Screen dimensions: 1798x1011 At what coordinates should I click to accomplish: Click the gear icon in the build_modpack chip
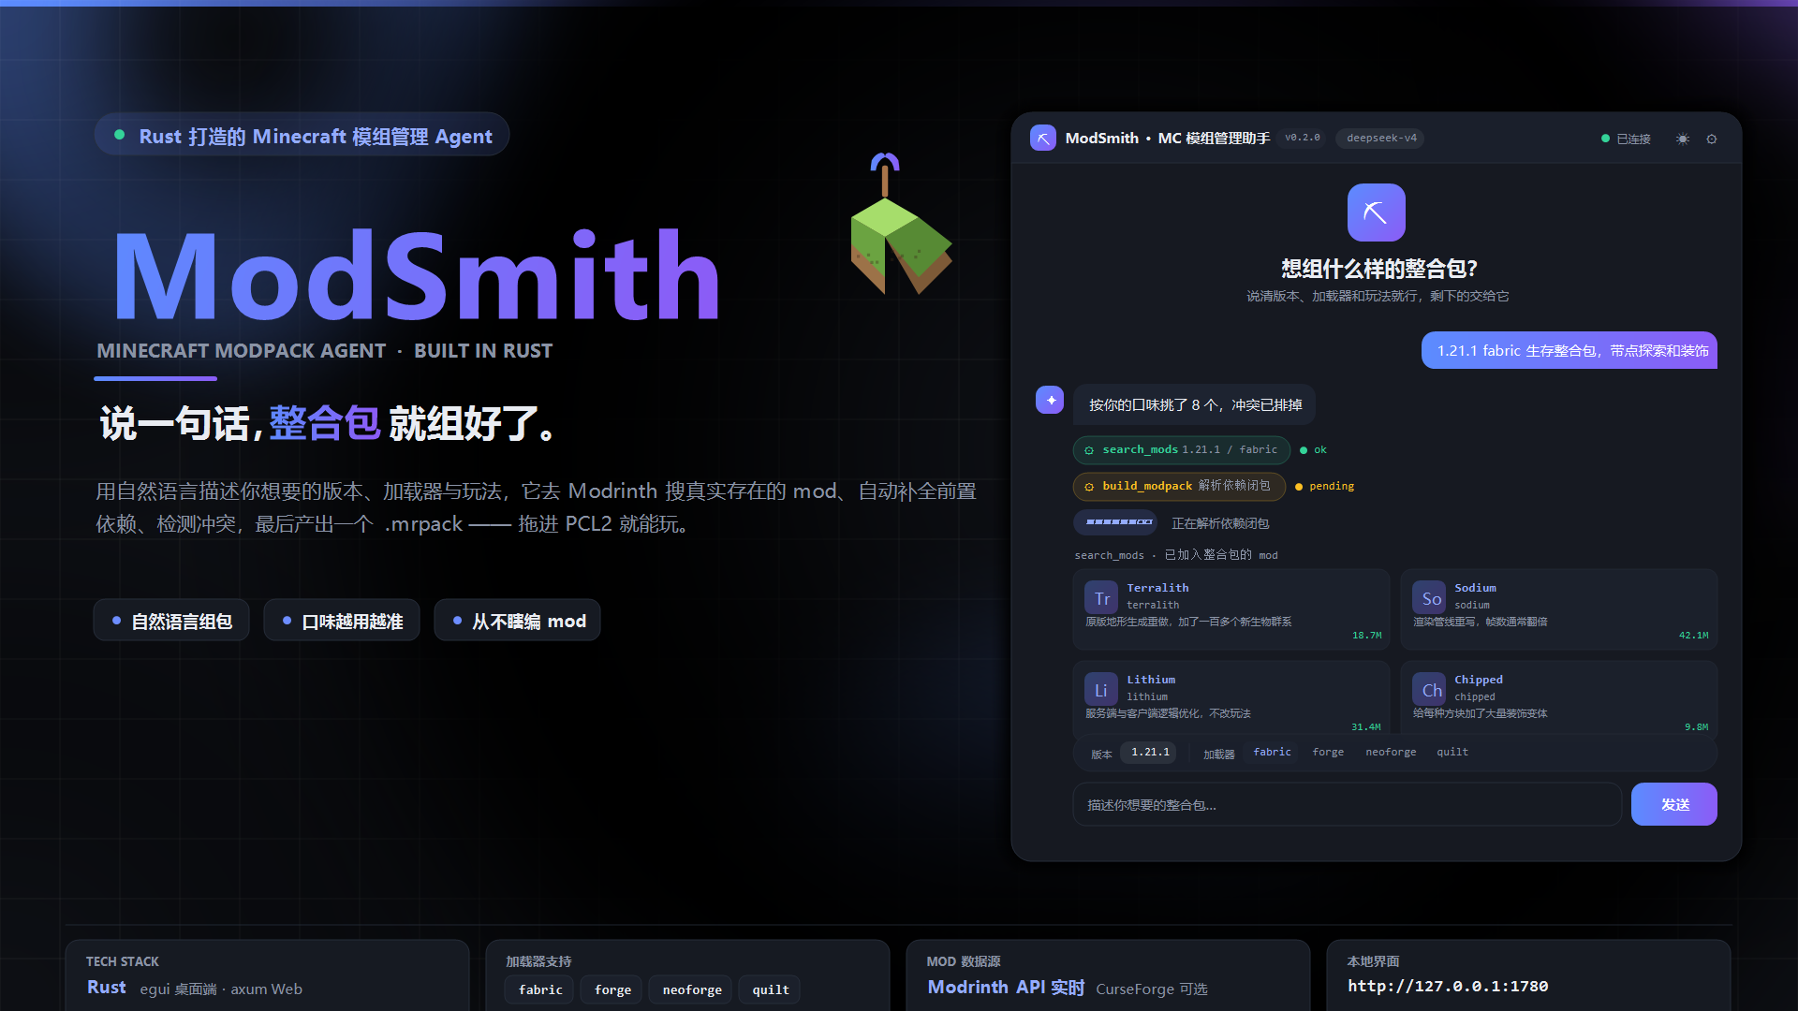coord(1089,487)
